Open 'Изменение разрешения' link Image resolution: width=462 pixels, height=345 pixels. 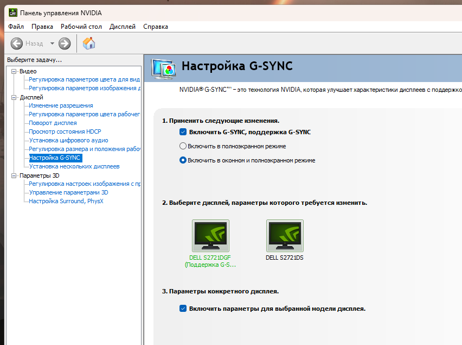[x=61, y=105]
